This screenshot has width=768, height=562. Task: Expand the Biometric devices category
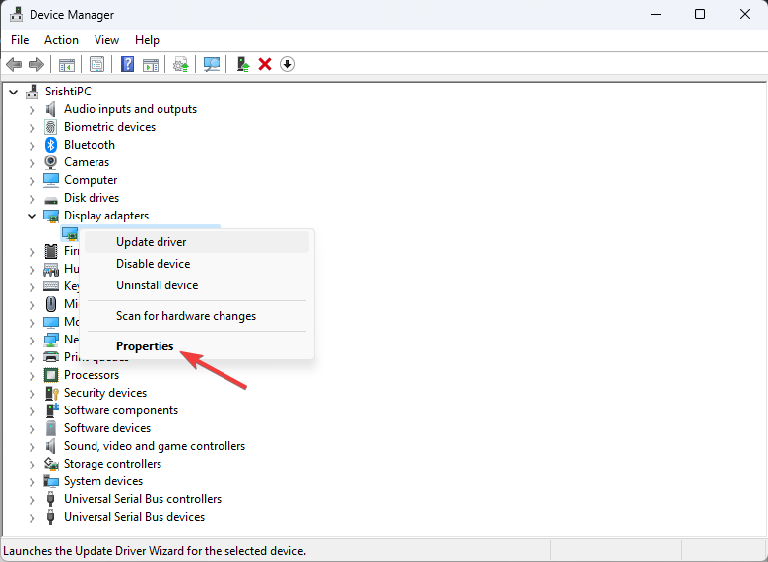pos(32,128)
